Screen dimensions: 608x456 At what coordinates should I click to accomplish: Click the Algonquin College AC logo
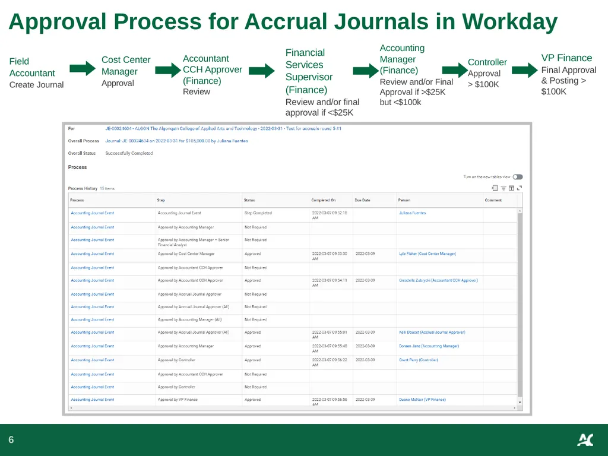click(x=585, y=440)
